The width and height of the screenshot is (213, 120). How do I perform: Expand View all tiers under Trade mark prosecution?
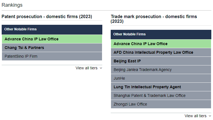[x=195, y=116]
